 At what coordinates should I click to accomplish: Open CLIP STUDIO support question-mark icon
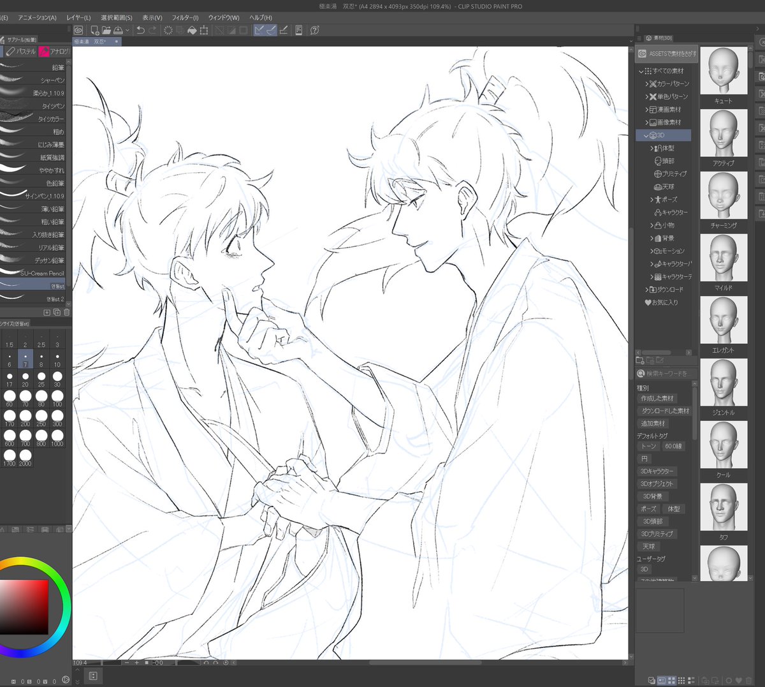coord(314,30)
